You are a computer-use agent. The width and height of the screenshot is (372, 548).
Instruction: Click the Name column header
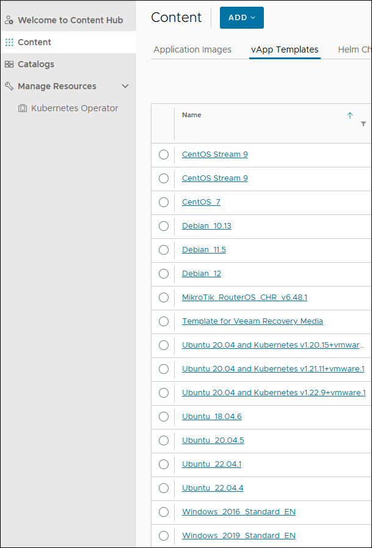click(x=191, y=115)
